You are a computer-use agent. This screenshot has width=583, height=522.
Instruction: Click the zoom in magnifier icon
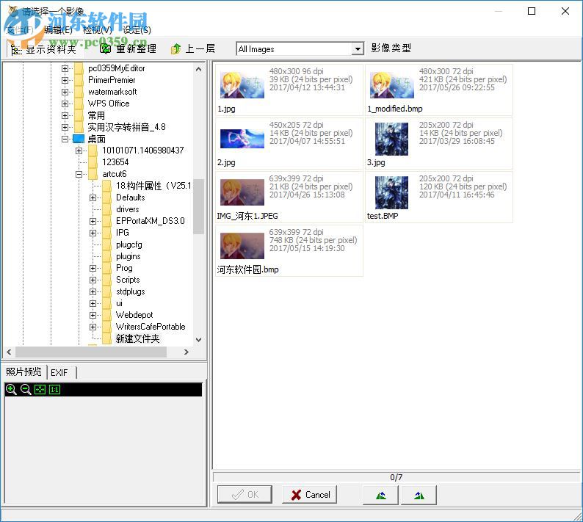pyautogui.click(x=11, y=389)
